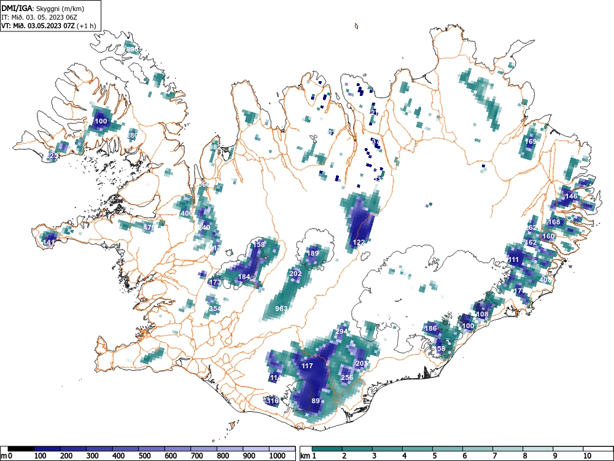Click the visibility value '406' on the map
This screenshot has width=614, height=461.
tap(187, 214)
